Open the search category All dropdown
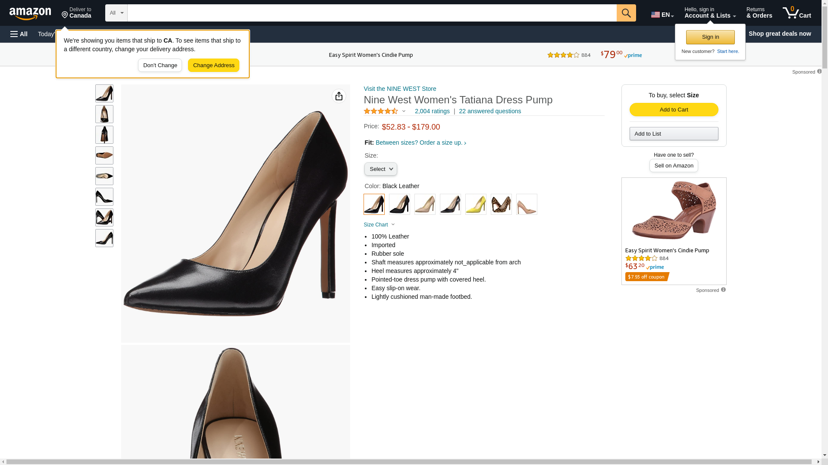Image resolution: width=828 pixels, height=465 pixels. [116, 13]
